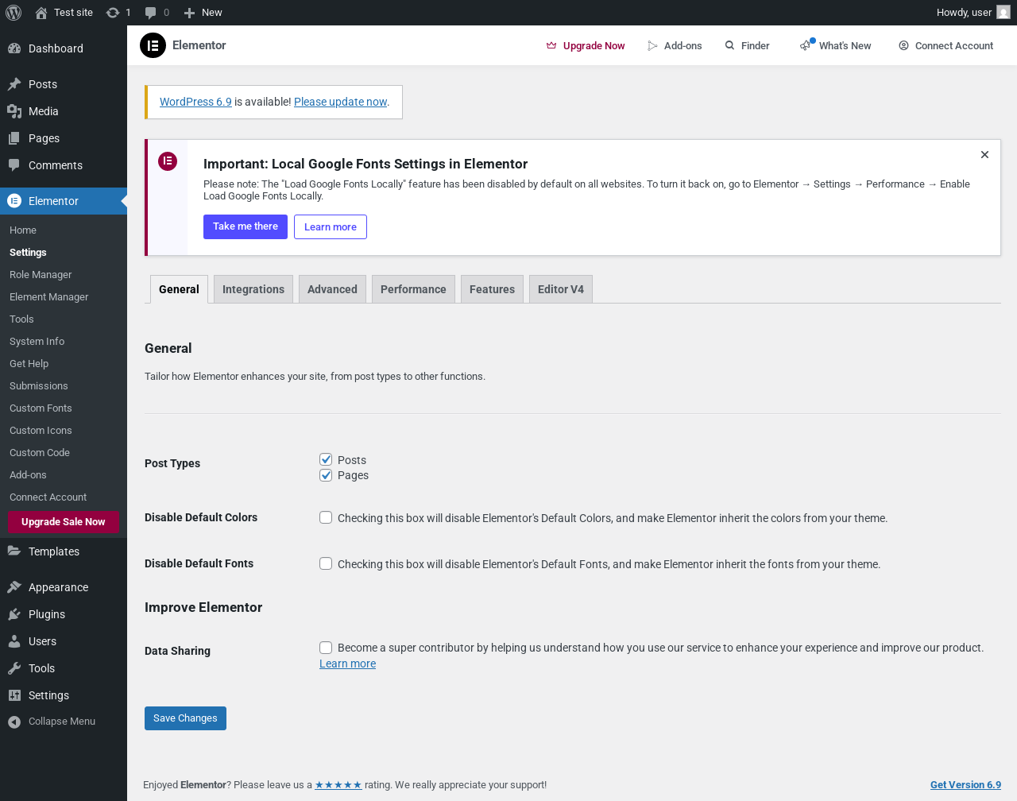Click the comments bubble icon in admin bar

[151, 13]
